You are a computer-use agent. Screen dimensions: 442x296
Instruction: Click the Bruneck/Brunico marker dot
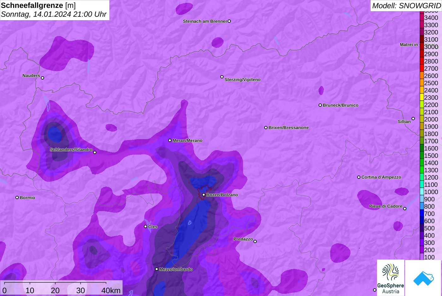(x=320, y=105)
